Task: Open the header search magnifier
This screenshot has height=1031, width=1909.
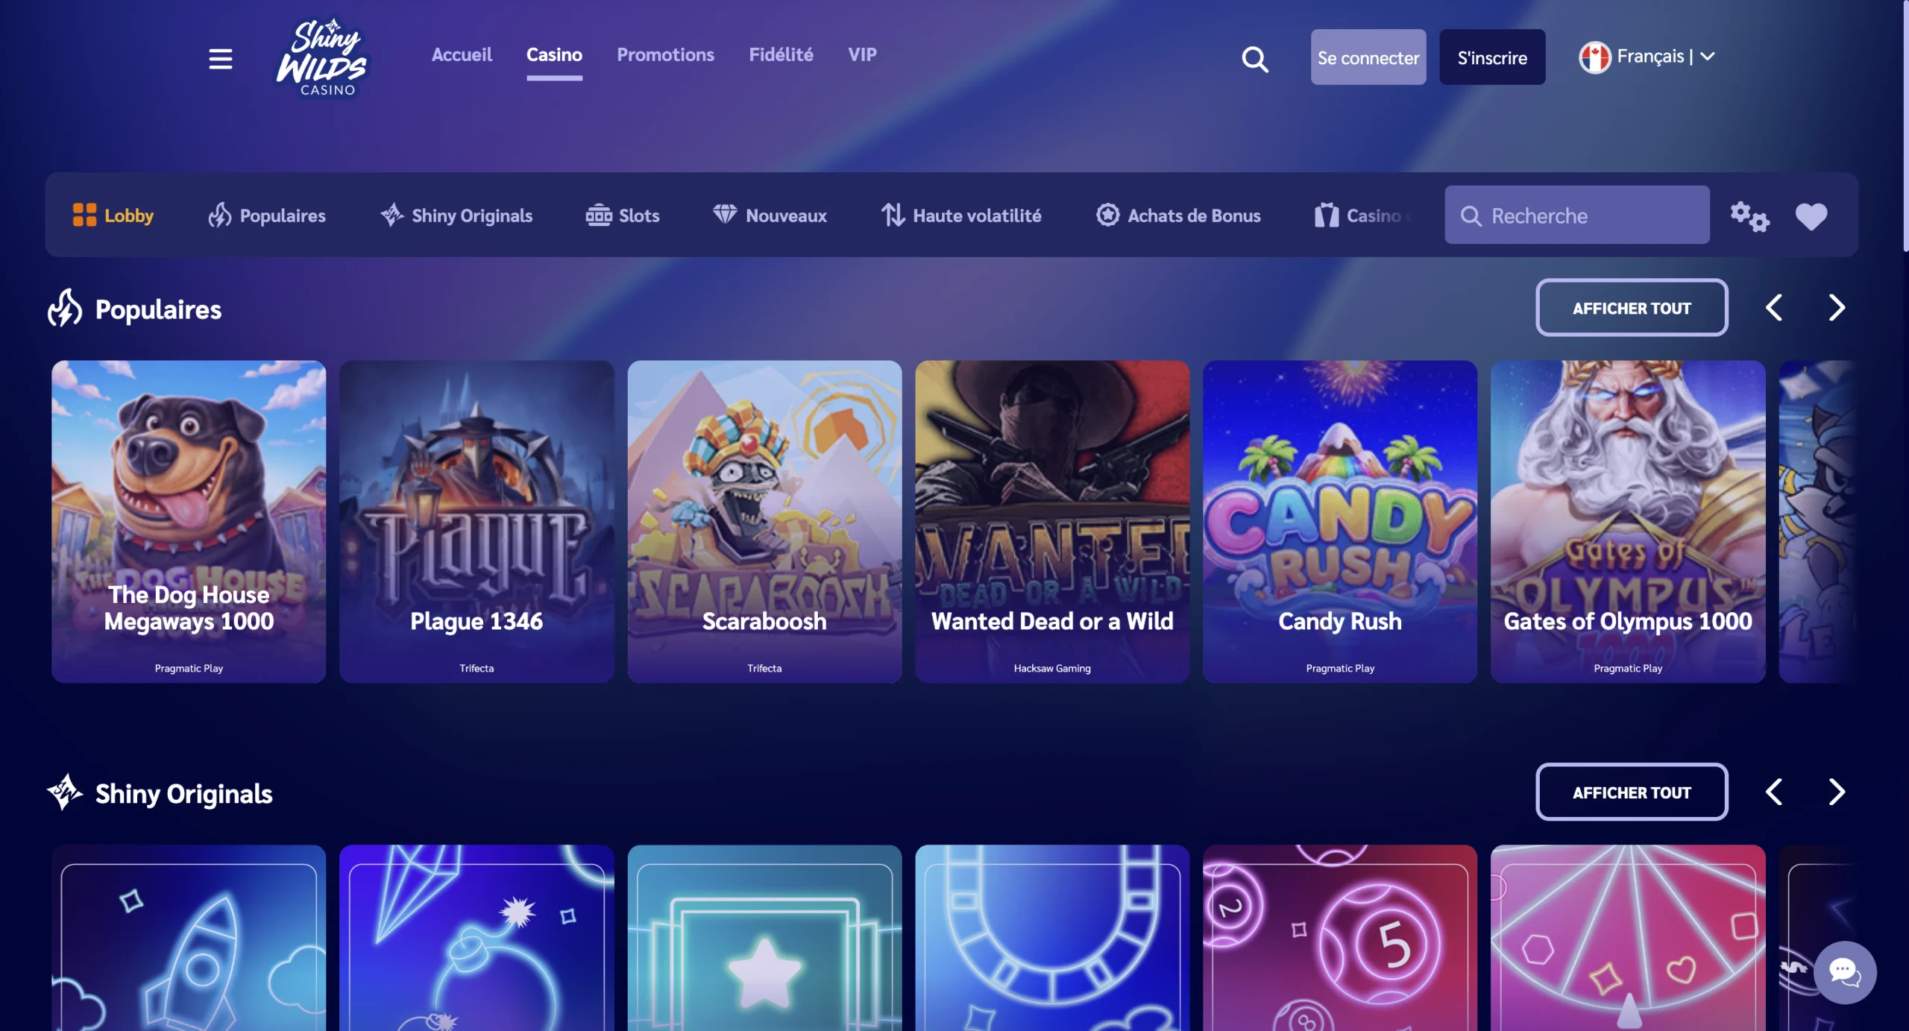Action: point(1255,59)
